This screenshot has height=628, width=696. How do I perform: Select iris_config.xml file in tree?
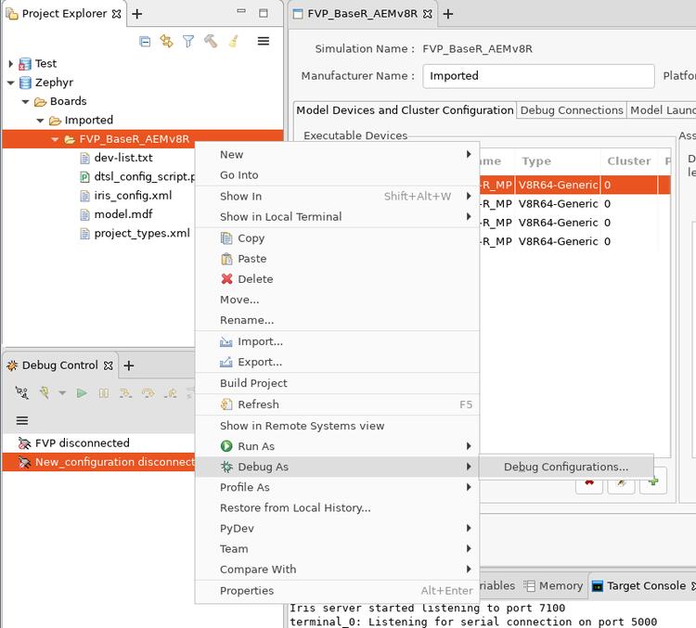pyautogui.click(x=133, y=196)
